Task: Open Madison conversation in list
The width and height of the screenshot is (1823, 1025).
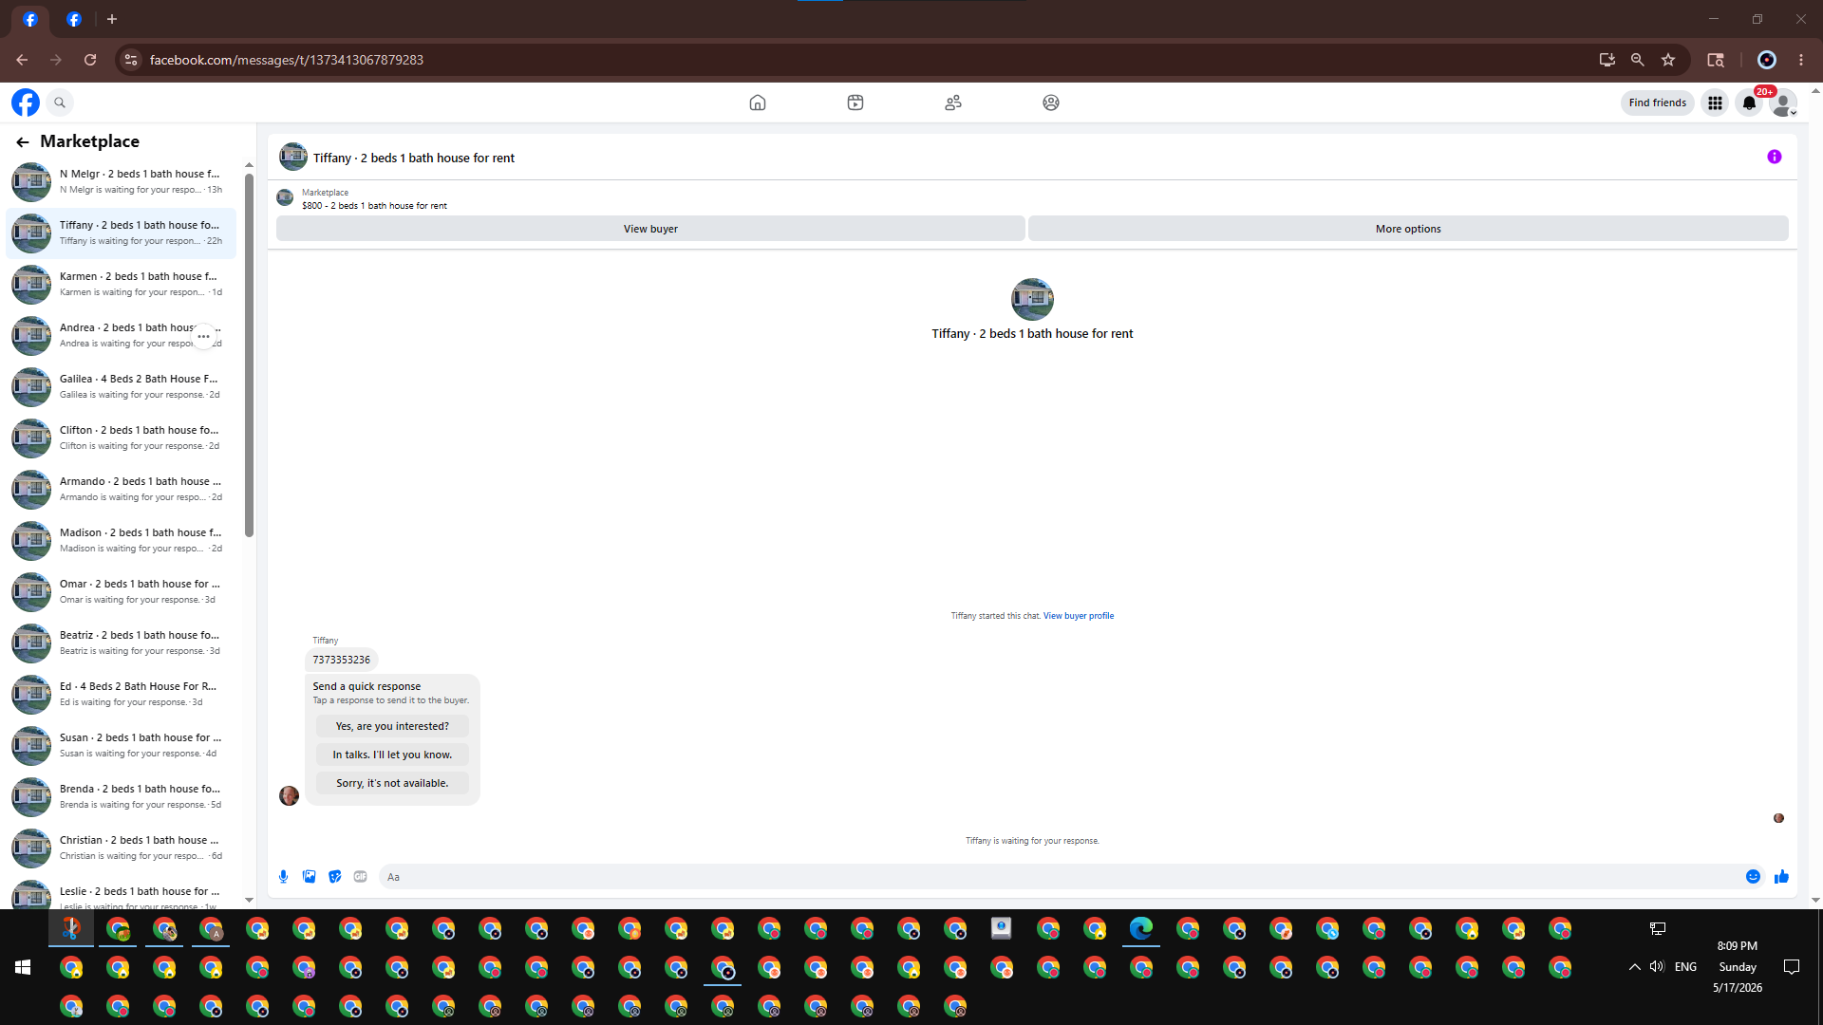Action: [x=122, y=541]
